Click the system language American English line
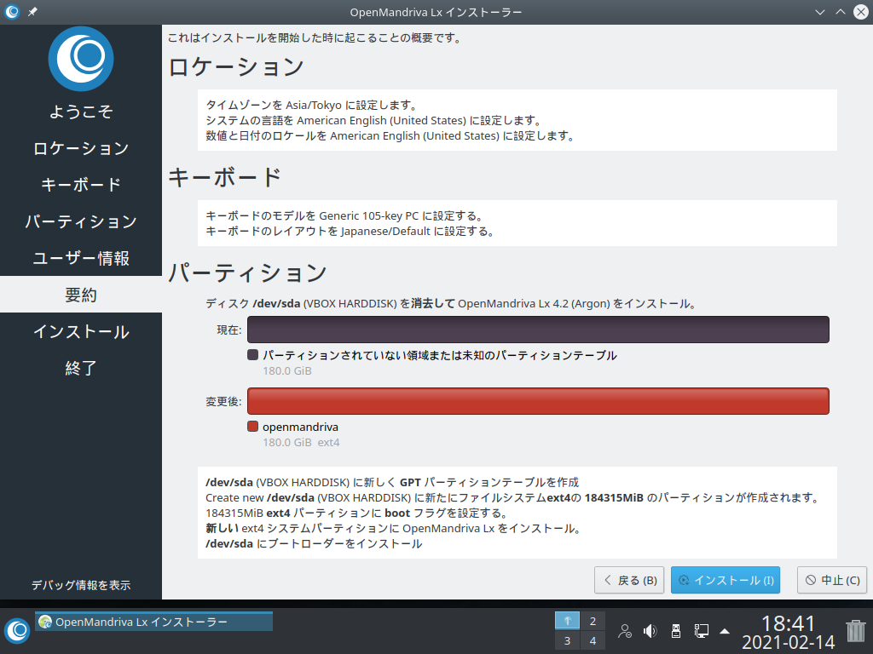The width and height of the screenshot is (873, 654). (373, 121)
